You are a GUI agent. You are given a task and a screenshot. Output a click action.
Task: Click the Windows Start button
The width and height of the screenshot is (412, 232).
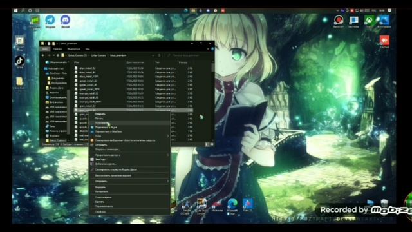15,10
